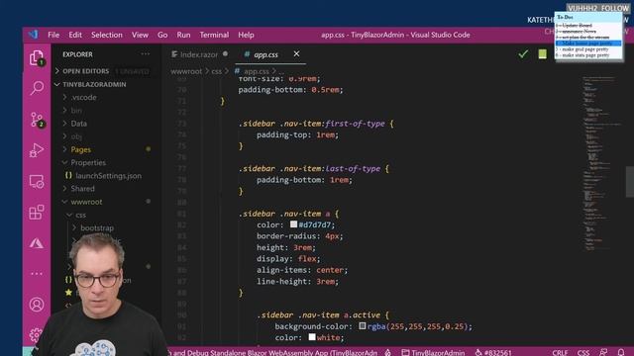The width and height of the screenshot is (634, 356).
Task: Open the File menu
Action: pos(53,35)
